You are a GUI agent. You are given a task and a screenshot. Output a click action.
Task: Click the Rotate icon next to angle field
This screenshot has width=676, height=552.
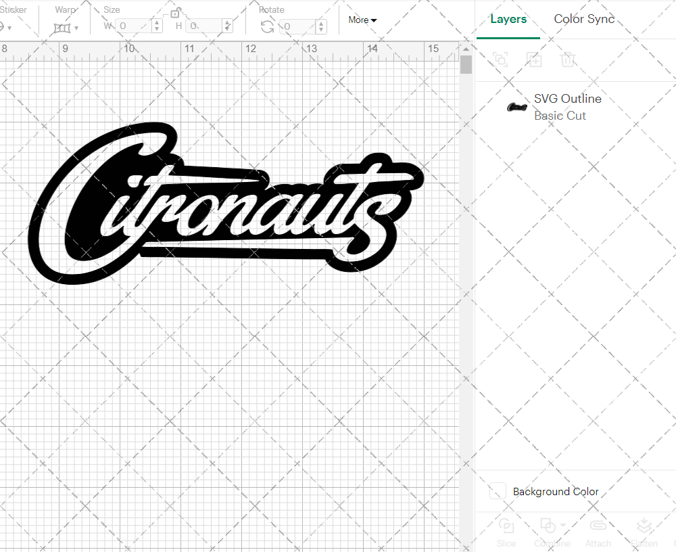coord(266,27)
